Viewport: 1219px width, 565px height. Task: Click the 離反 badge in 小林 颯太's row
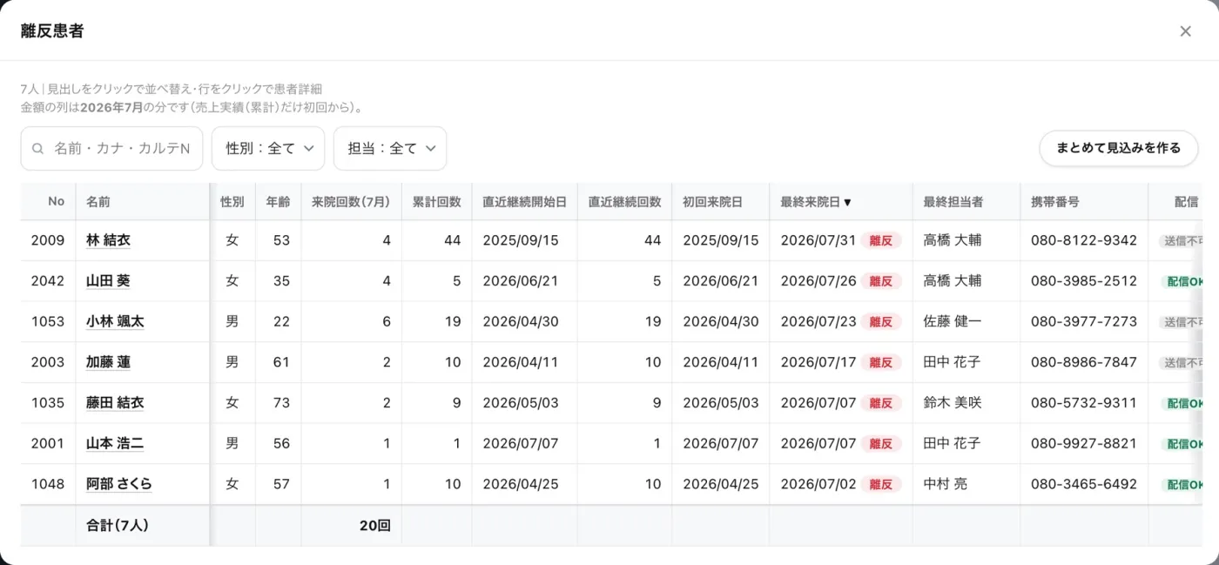point(881,321)
